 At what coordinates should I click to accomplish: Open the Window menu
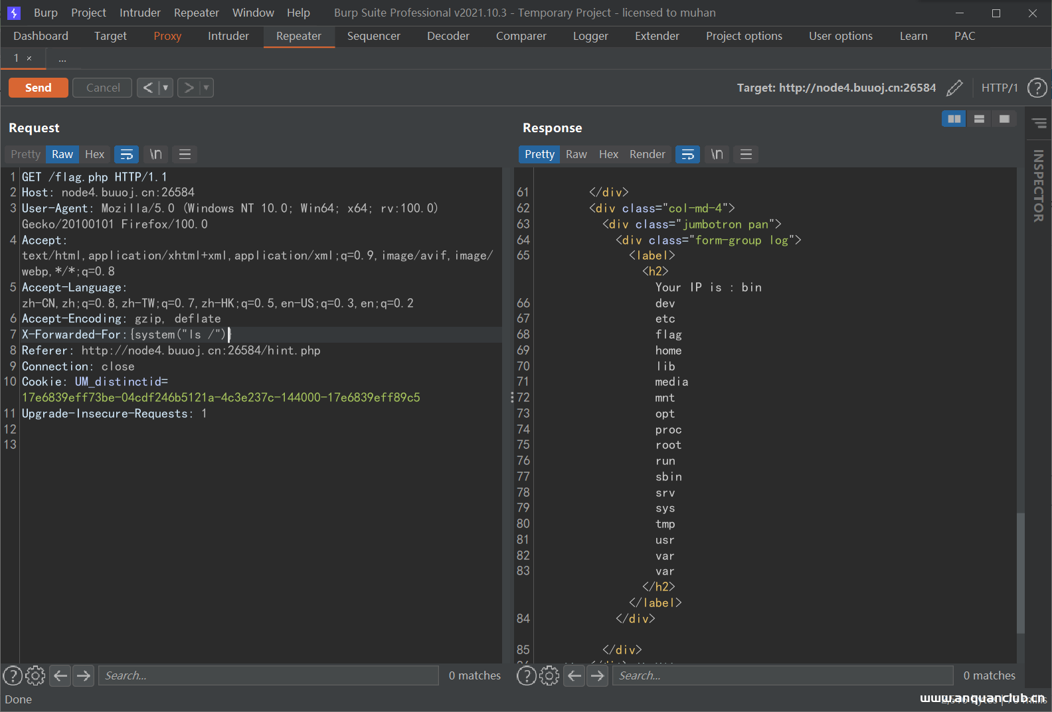[x=253, y=13]
